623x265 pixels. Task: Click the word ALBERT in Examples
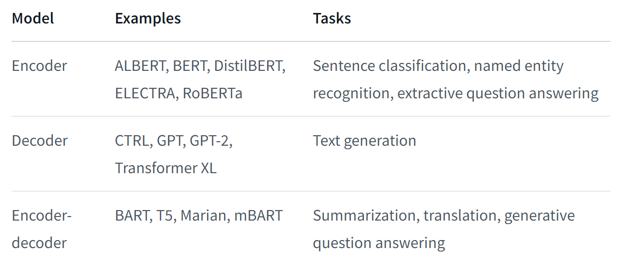click(141, 66)
